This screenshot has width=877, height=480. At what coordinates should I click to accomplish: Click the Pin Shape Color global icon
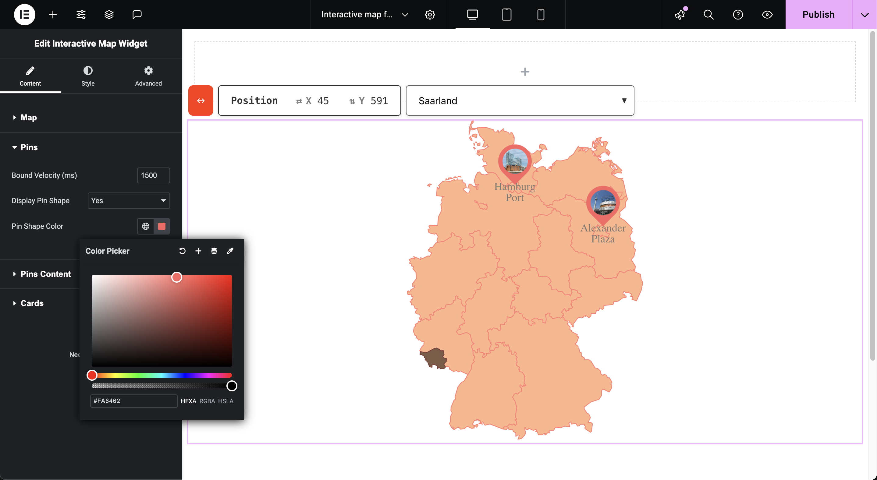click(146, 226)
